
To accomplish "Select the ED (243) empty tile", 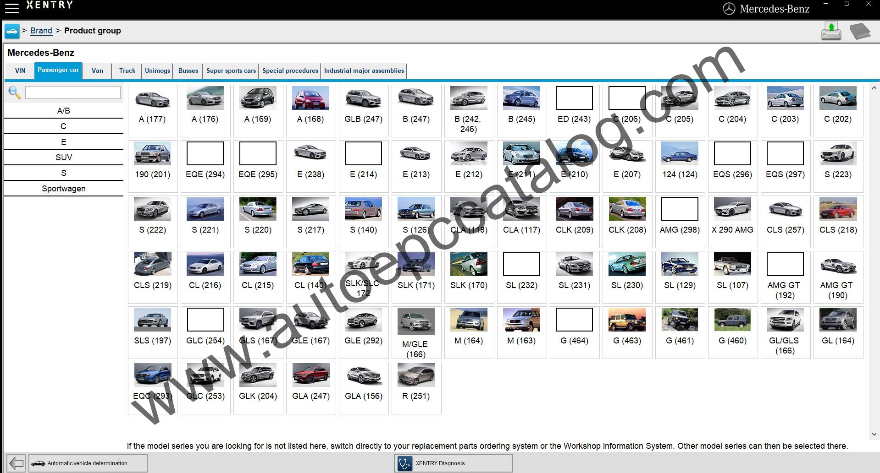I will [575, 111].
